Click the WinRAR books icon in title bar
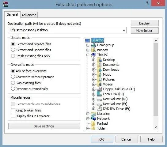The height and width of the screenshot is (147, 167). coord(6,4)
